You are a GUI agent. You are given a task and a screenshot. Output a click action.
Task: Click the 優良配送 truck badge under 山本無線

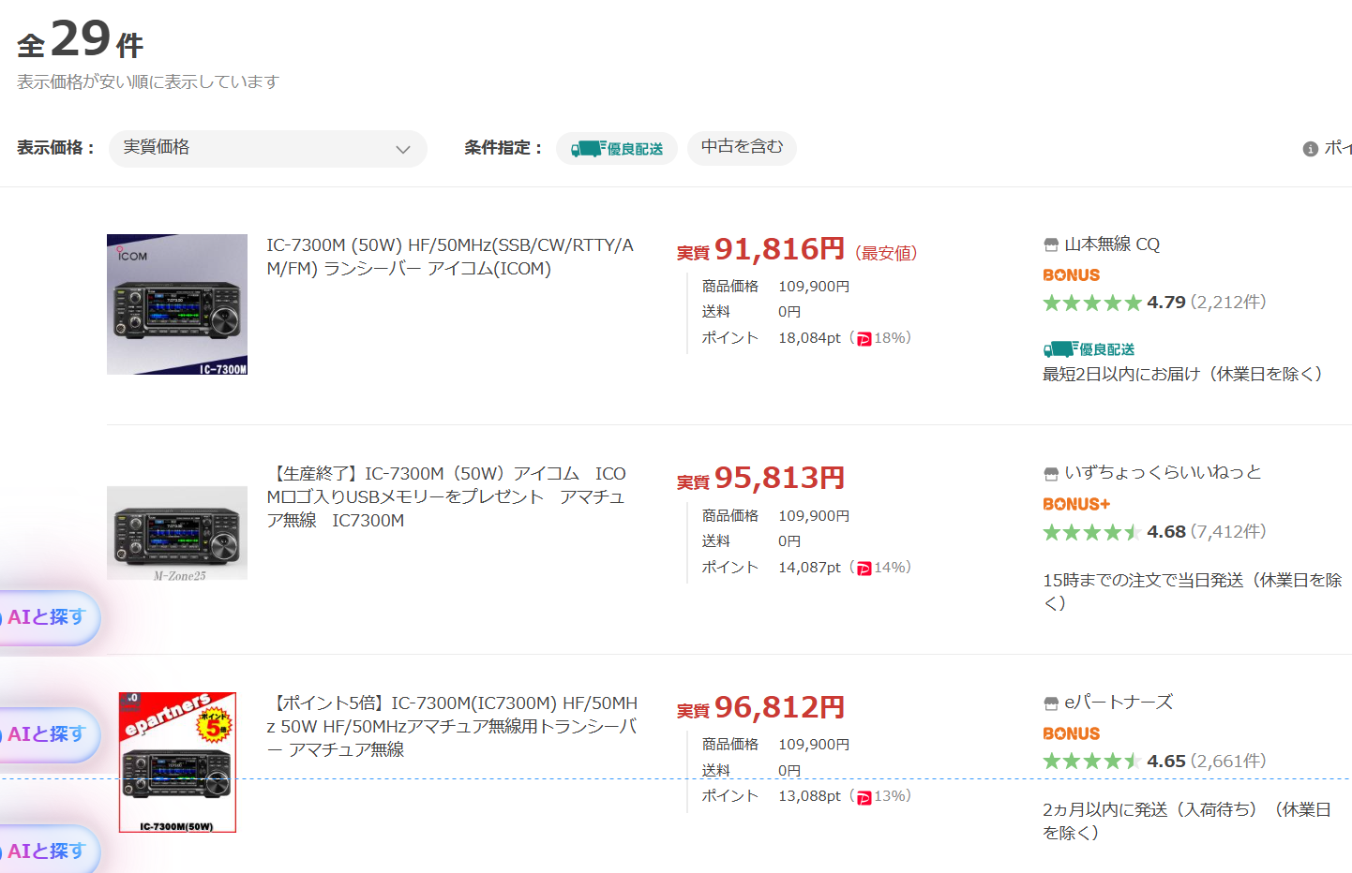(1089, 349)
